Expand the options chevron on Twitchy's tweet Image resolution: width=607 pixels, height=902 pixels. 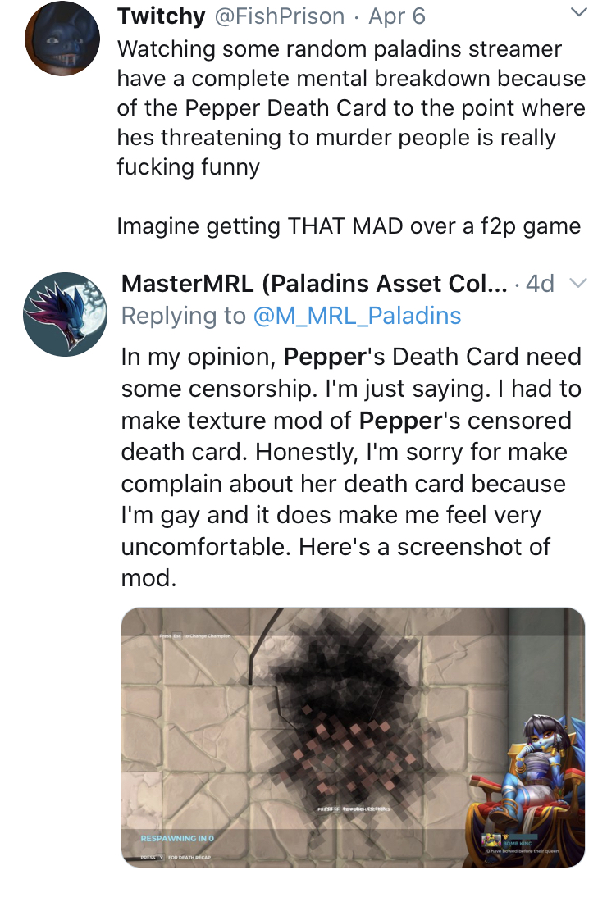[577, 11]
